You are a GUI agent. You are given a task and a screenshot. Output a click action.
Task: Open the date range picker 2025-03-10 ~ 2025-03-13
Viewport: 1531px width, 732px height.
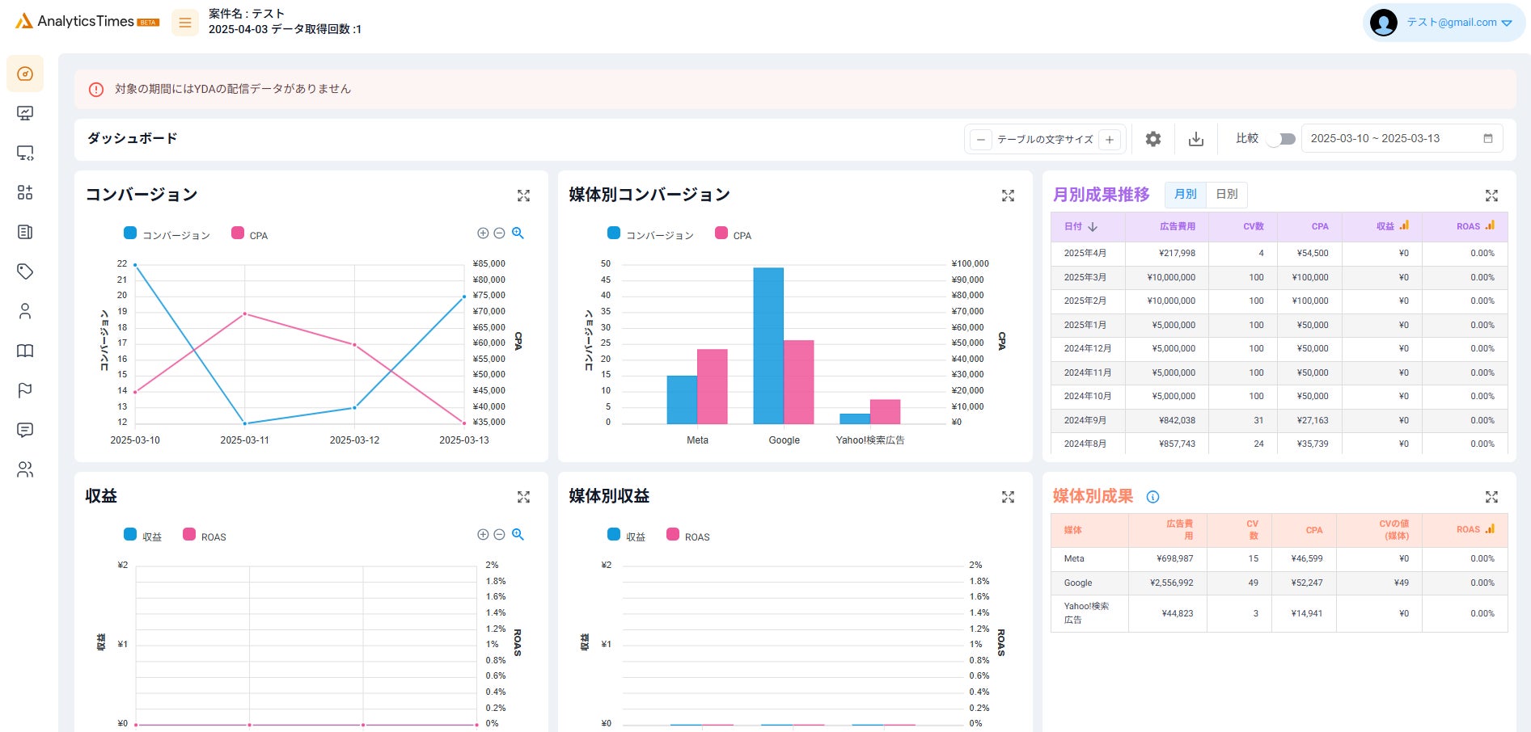pyautogui.click(x=1402, y=138)
